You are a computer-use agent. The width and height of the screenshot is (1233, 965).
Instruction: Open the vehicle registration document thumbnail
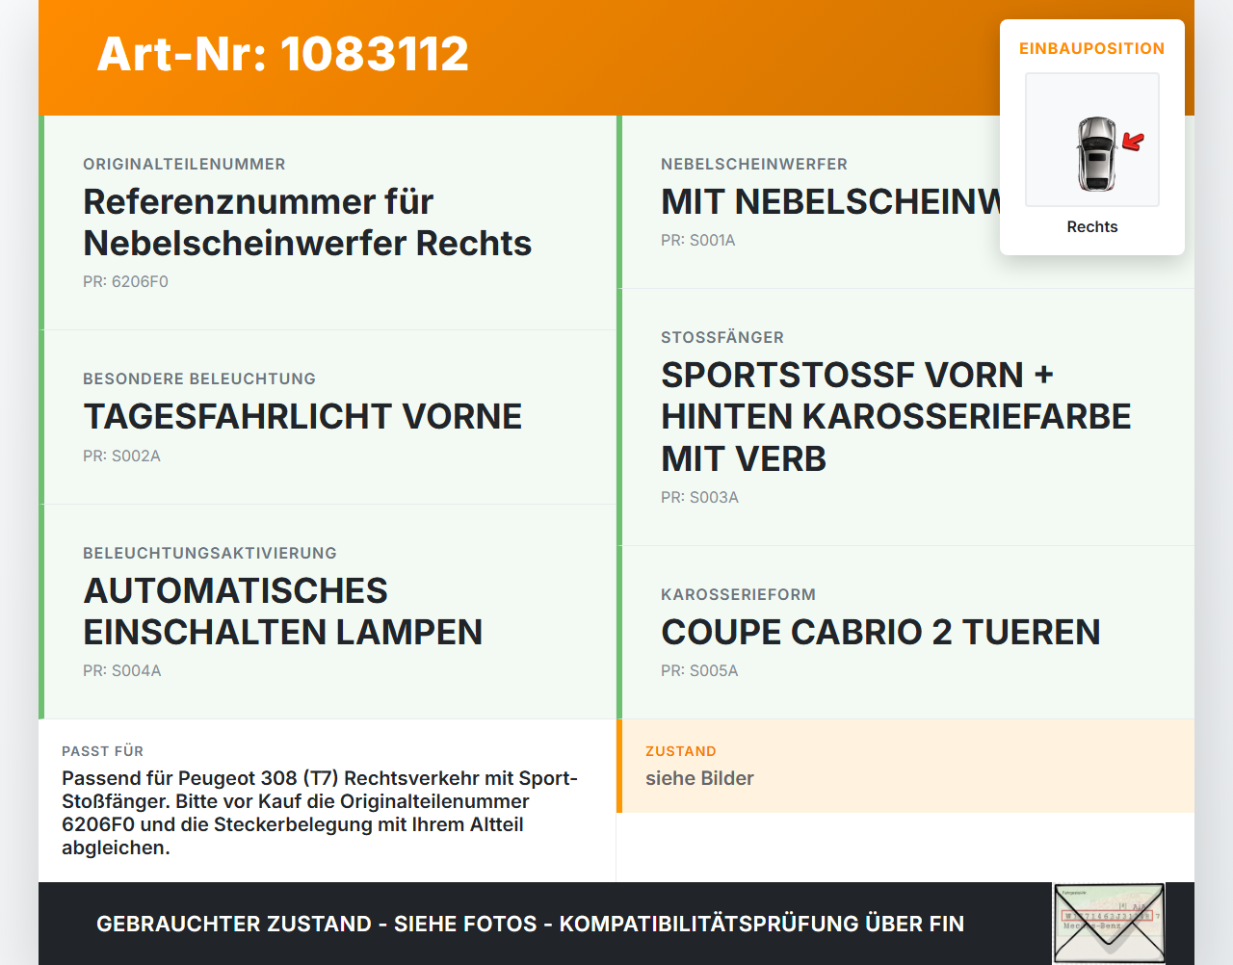1109,924
